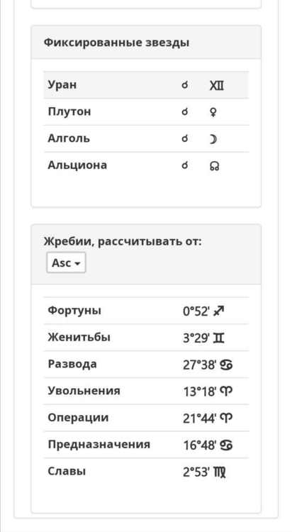This screenshot has height=532, width=292.
Task: Select the Предназначения lot row
Action: pos(146,445)
